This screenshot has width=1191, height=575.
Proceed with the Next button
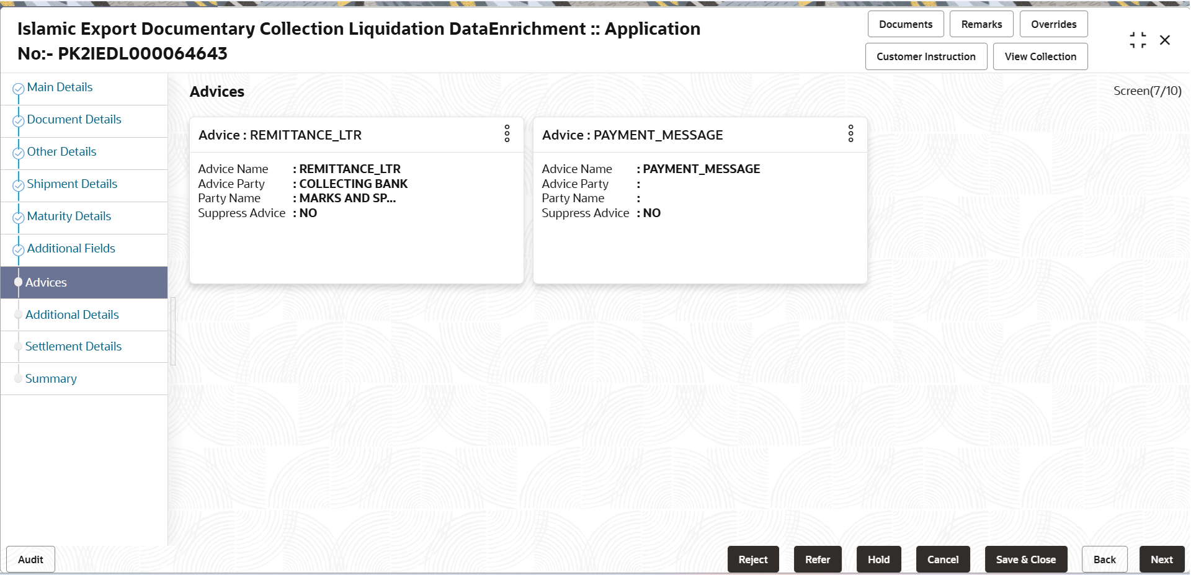pyautogui.click(x=1162, y=559)
